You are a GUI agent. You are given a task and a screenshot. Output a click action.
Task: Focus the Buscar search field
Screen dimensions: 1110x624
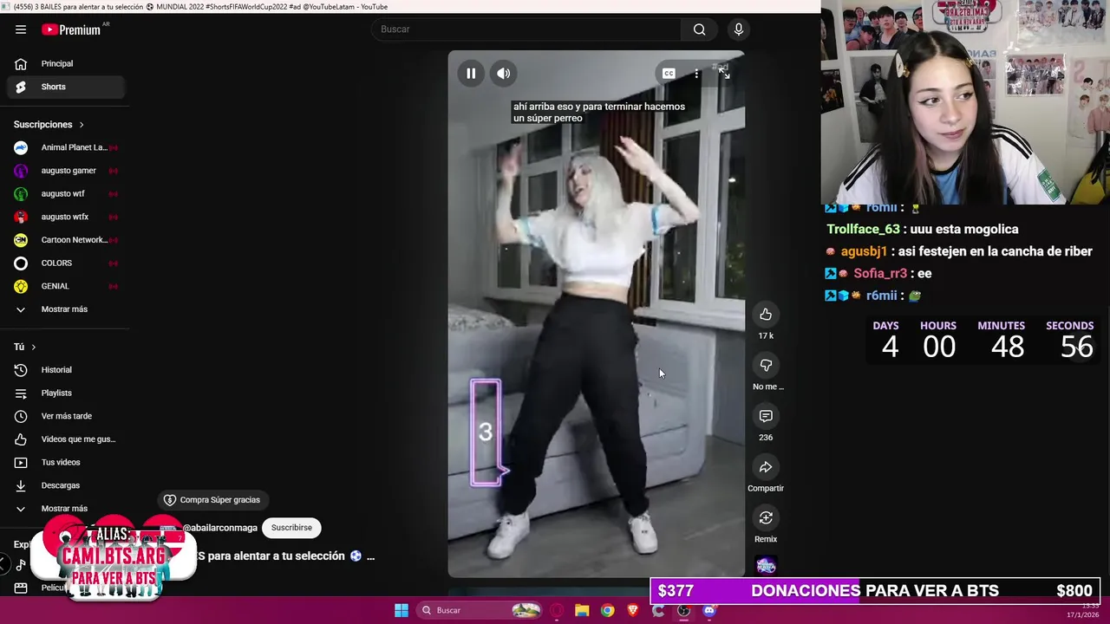click(x=526, y=29)
